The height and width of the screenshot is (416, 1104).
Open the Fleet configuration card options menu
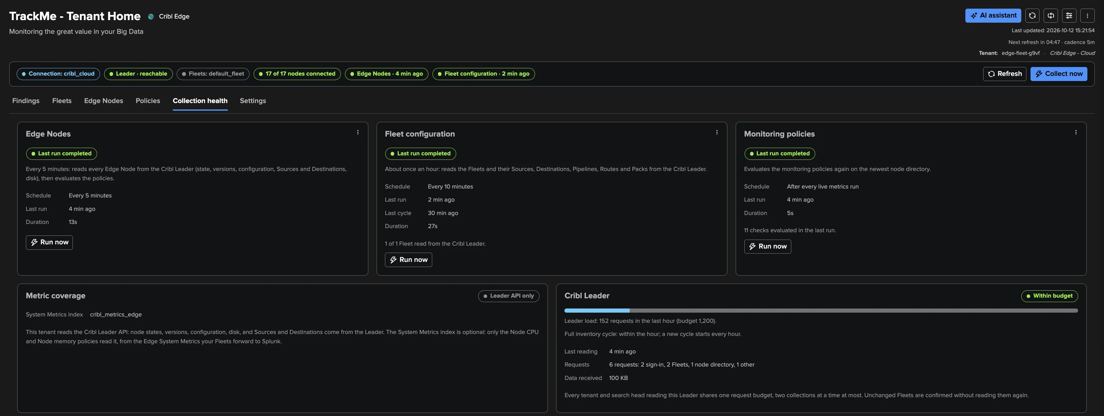tap(717, 132)
